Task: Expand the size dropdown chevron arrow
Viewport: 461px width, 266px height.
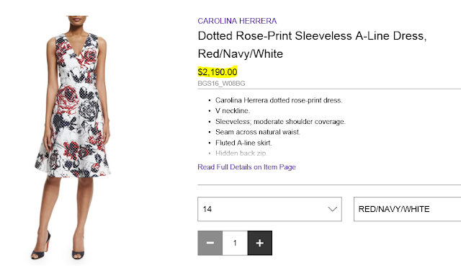Action: point(333,209)
